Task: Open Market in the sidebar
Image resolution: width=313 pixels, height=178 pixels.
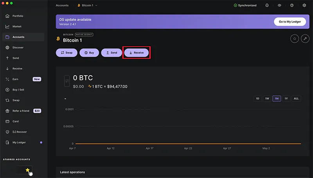Action: click(17, 27)
